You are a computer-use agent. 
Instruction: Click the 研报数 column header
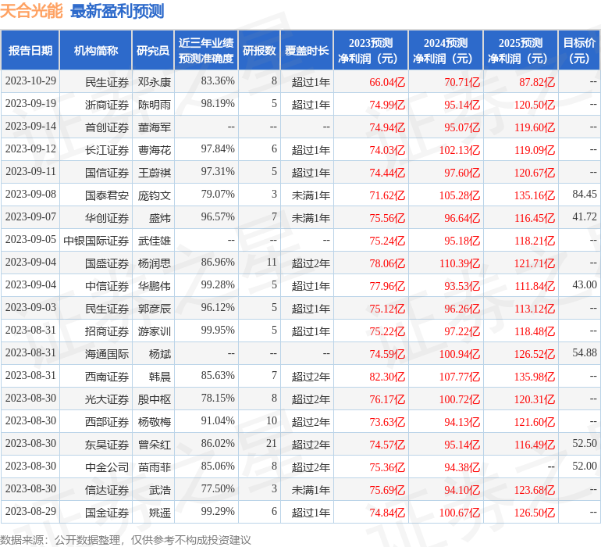click(259, 50)
